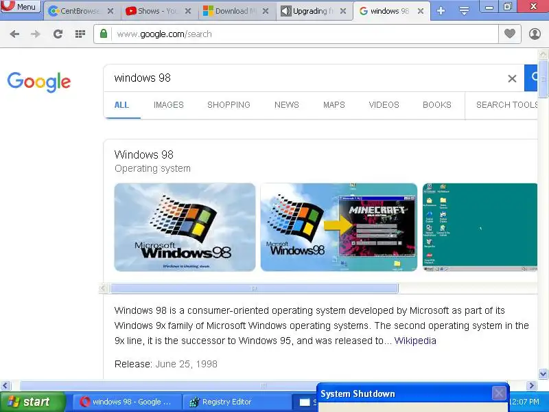The width and height of the screenshot is (549, 412).
Task: Switch to the Shows - YouTube tab
Action: pyautogui.click(x=159, y=11)
